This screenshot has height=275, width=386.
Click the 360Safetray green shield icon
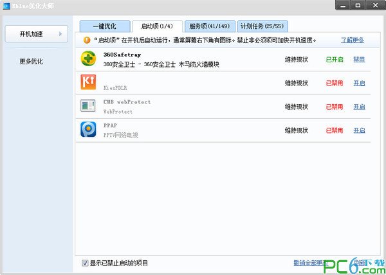(88, 58)
